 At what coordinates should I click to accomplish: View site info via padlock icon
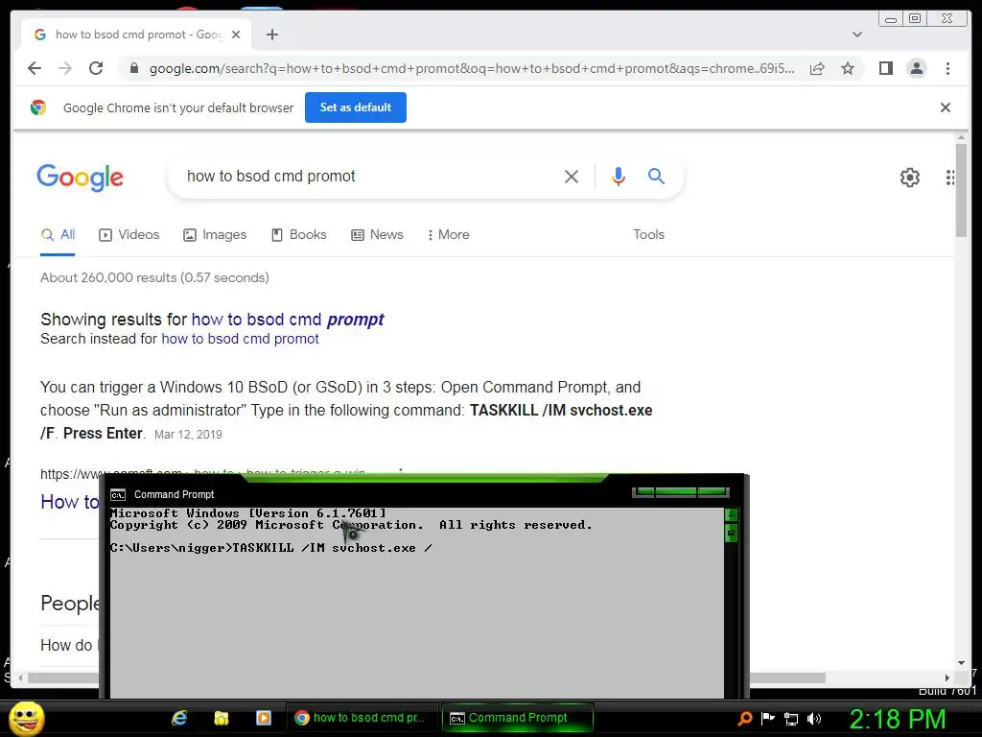click(x=133, y=68)
